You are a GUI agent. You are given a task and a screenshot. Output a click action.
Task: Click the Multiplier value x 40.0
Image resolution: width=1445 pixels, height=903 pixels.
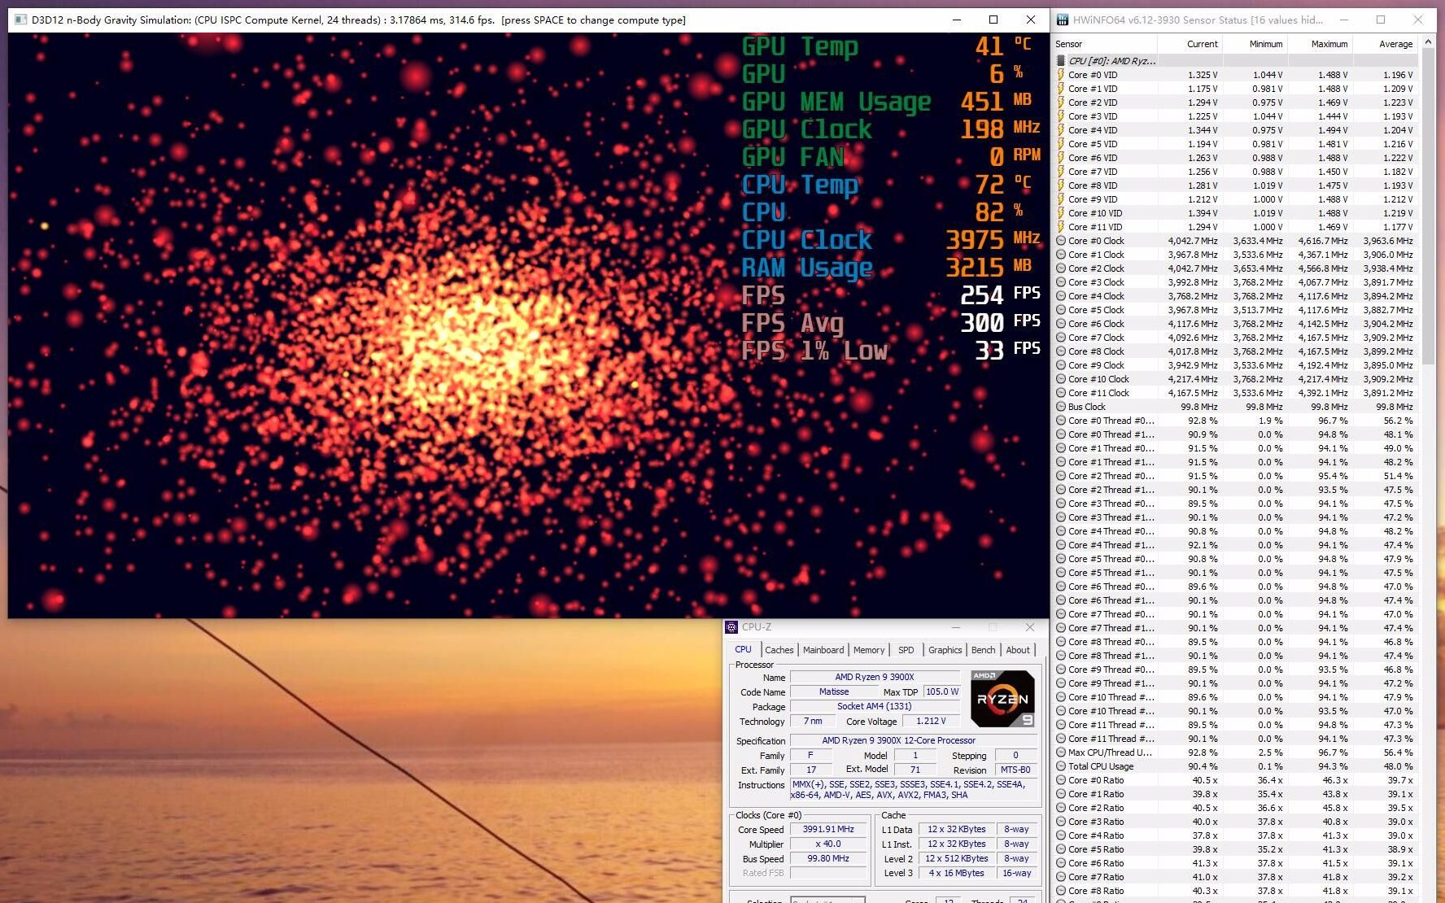[828, 844]
